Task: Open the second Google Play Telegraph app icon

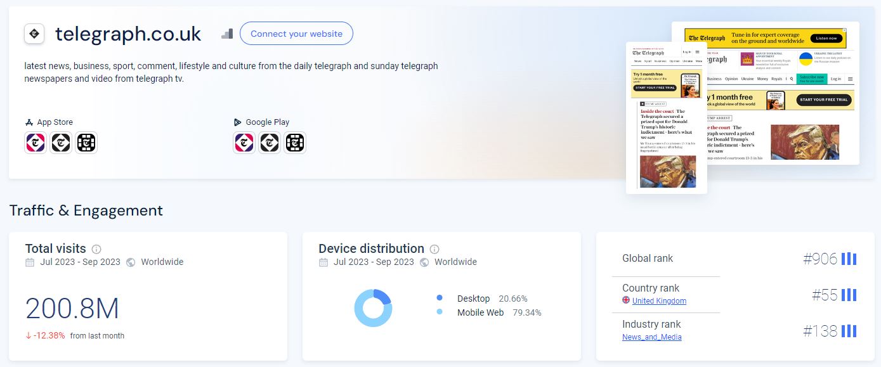Action: (270, 143)
